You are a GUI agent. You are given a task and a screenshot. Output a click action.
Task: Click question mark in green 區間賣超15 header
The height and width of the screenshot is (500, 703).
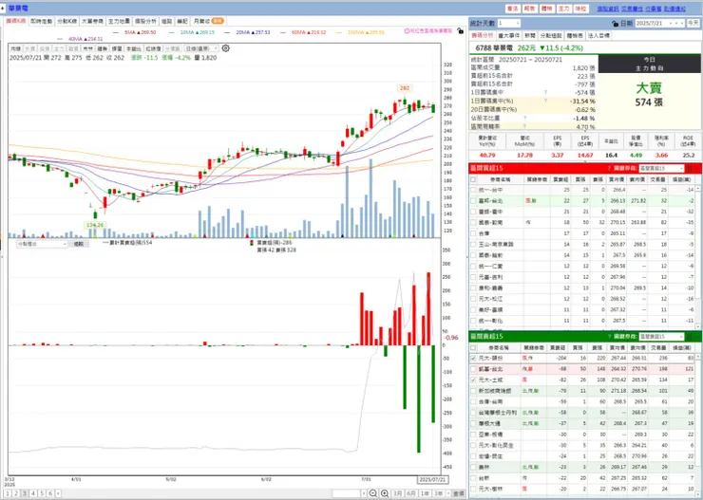tap(609, 336)
